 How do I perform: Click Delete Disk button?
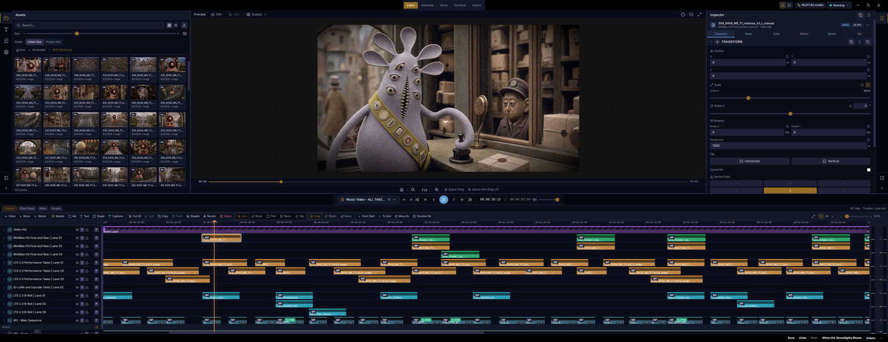point(34,42)
